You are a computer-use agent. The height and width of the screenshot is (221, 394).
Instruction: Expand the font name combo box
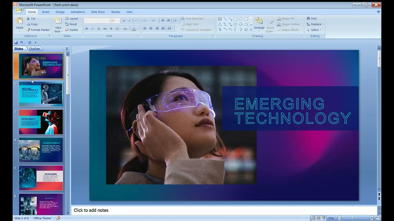tap(109, 21)
